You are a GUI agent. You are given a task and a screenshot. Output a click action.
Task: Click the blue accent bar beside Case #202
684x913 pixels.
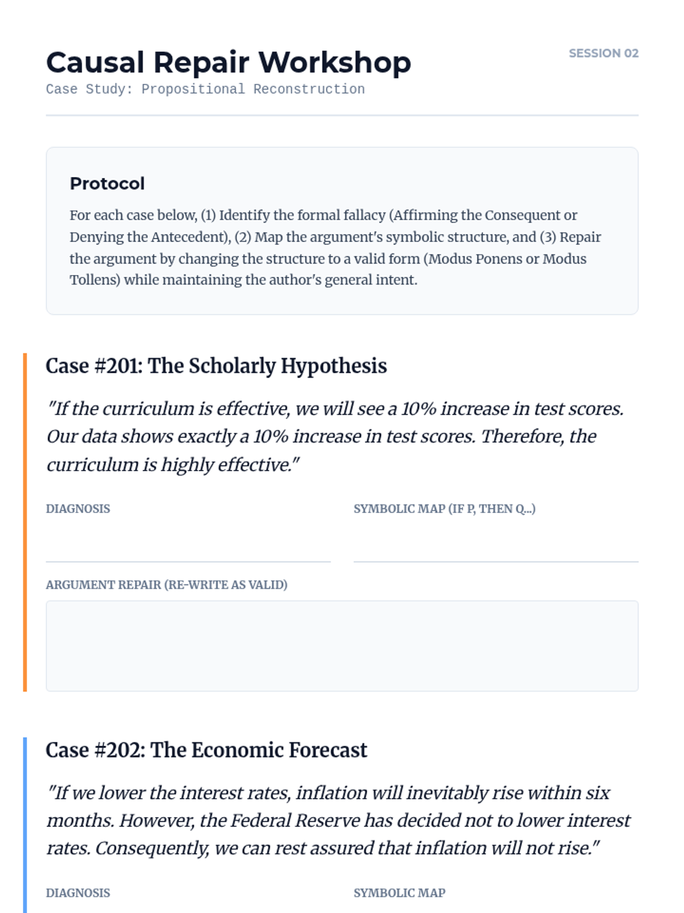point(25,825)
